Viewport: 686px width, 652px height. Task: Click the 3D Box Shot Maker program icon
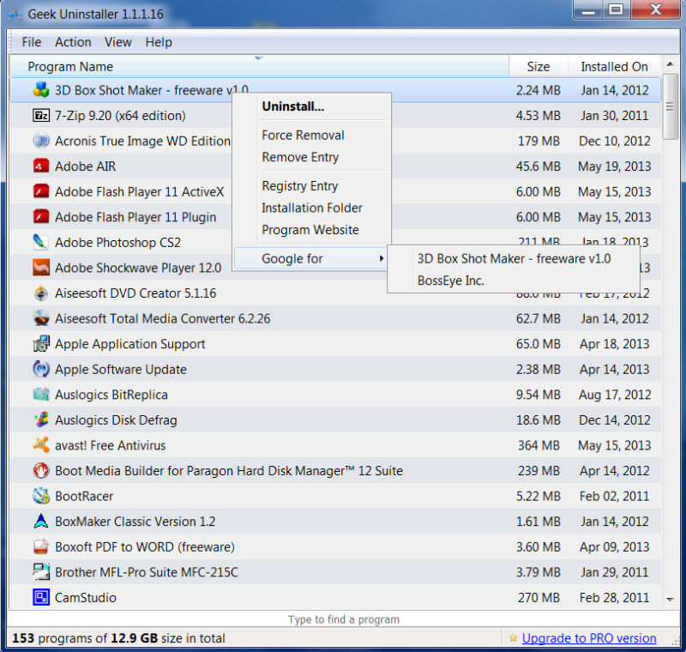point(41,90)
